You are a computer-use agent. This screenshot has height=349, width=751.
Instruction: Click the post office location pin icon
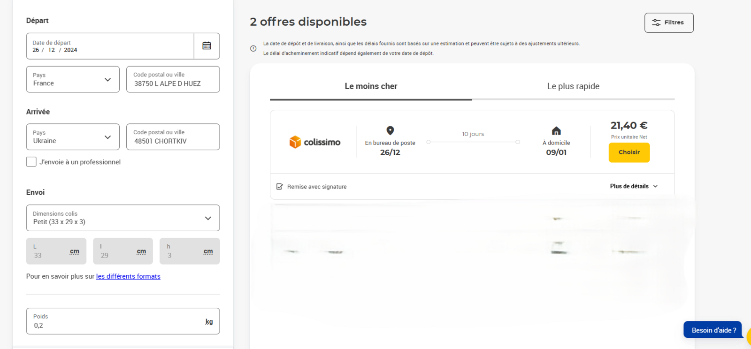pyautogui.click(x=390, y=130)
